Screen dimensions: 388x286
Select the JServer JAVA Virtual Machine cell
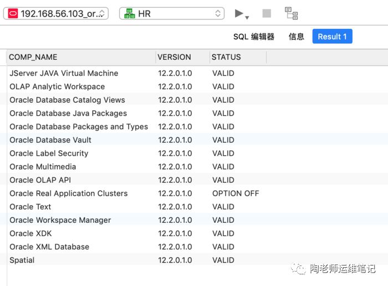(x=64, y=73)
